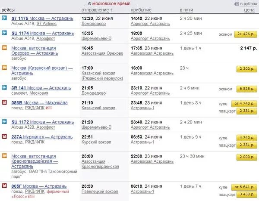Open Домодедово departure link at 12:20
Screen dimensions: 259x201
pyautogui.click(x=94, y=24)
